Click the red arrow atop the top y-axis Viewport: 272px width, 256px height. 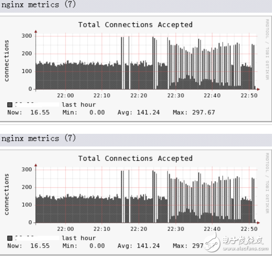tap(36, 32)
